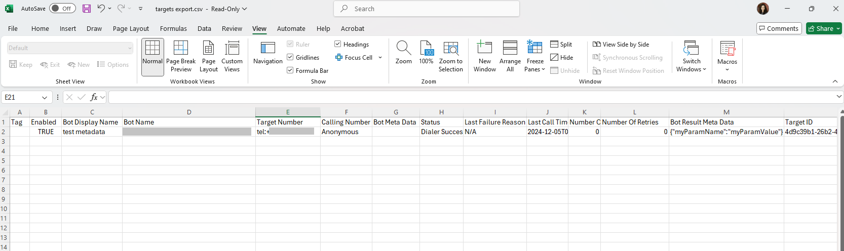Click the Undo arrow icon
The height and width of the screenshot is (251, 844).
[x=101, y=9]
